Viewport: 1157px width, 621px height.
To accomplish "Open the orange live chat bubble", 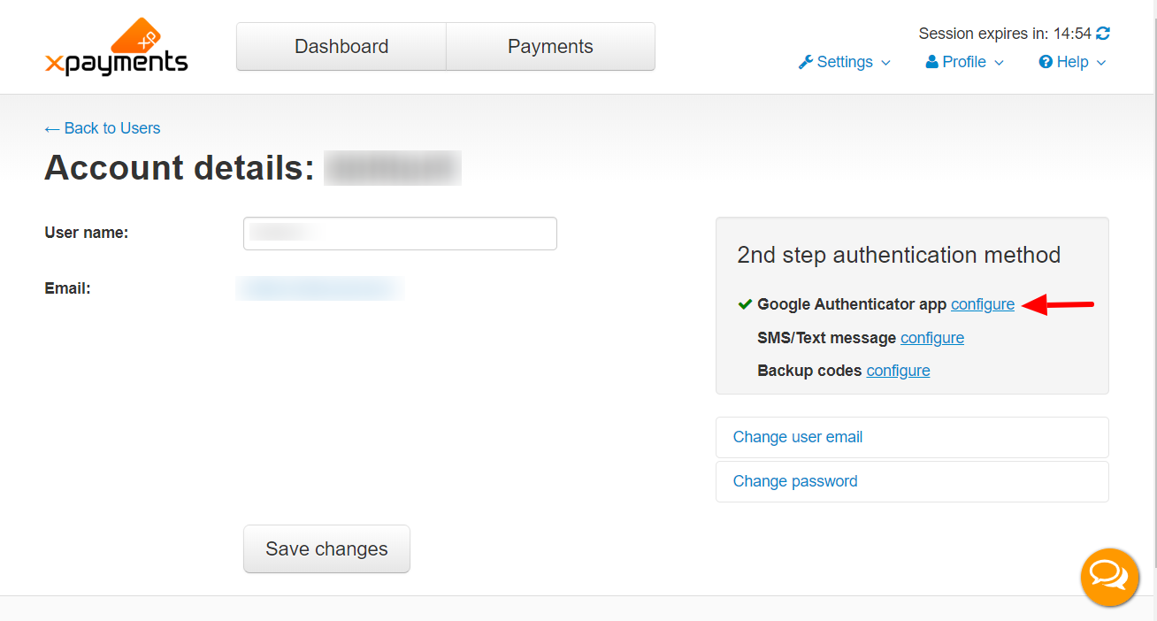I will click(x=1109, y=577).
